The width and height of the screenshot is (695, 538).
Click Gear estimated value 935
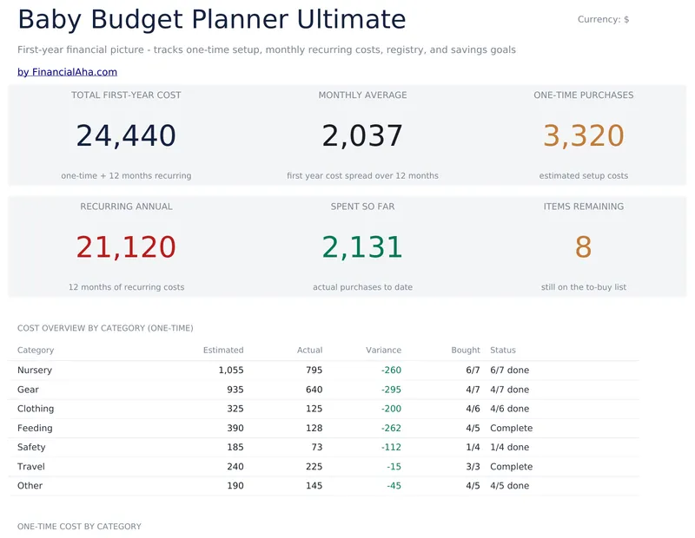pyautogui.click(x=235, y=390)
